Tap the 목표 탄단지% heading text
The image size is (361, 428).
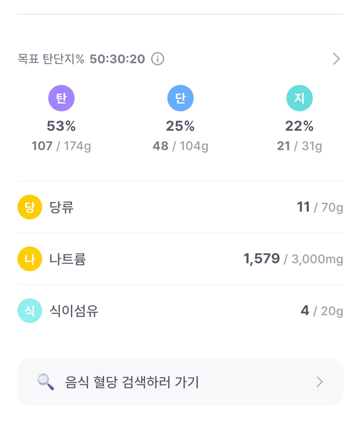click(x=51, y=59)
